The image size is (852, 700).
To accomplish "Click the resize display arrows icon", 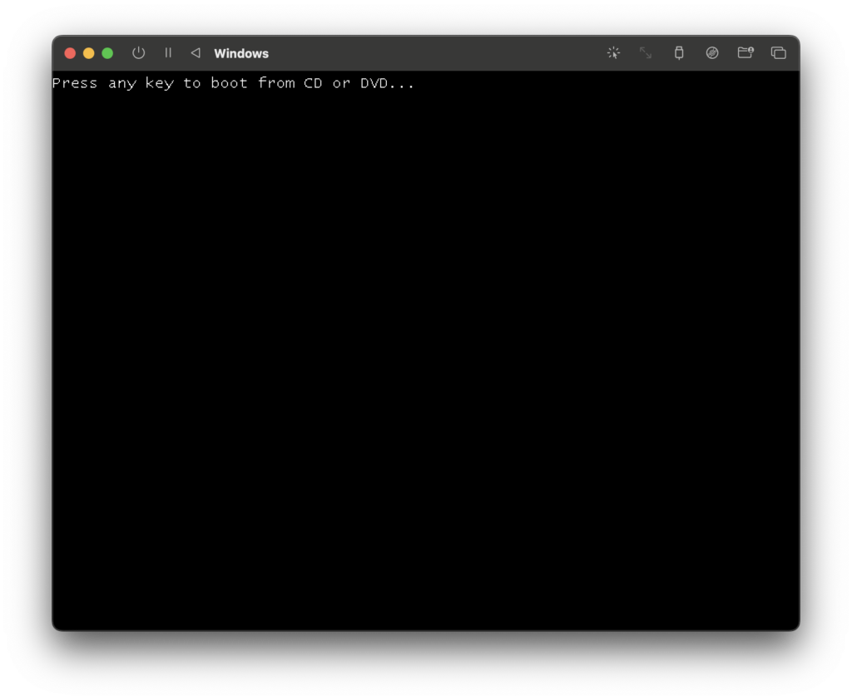I will (x=646, y=52).
